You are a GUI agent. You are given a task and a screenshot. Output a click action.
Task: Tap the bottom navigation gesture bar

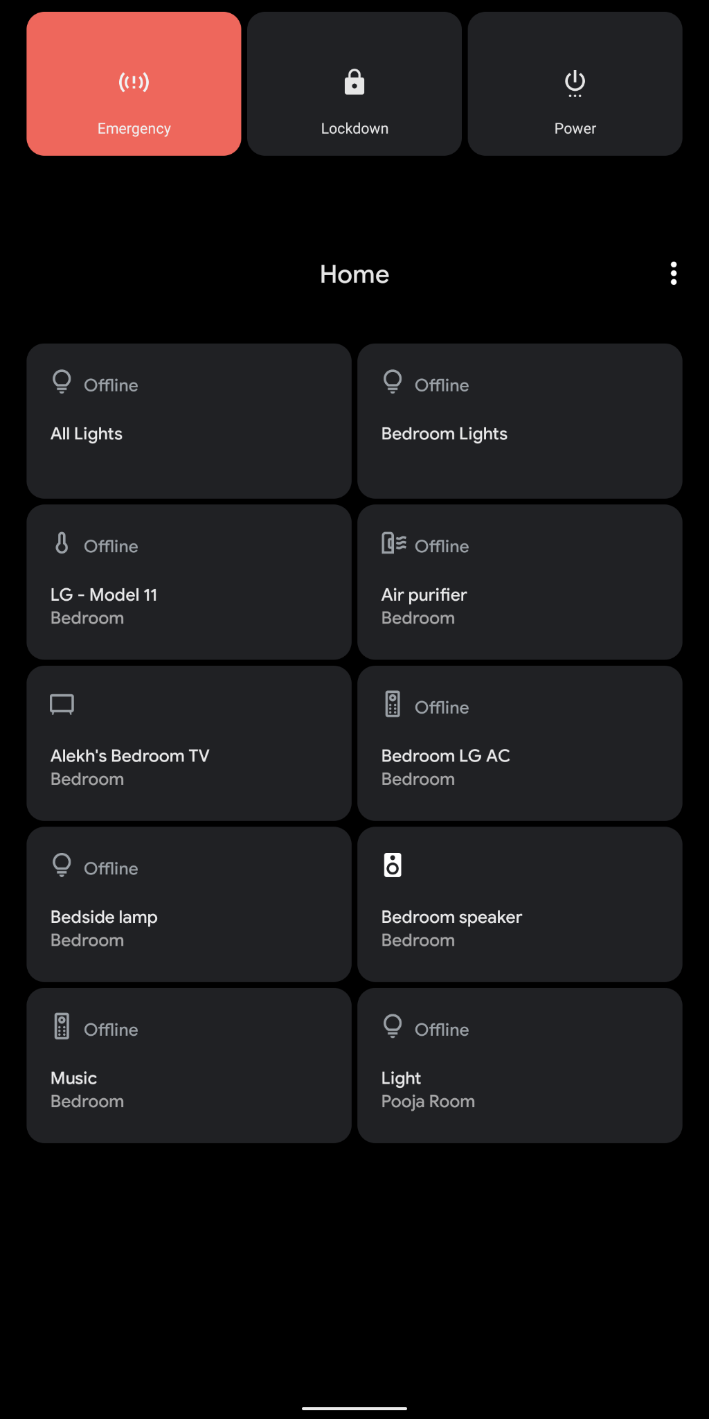point(354,1408)
